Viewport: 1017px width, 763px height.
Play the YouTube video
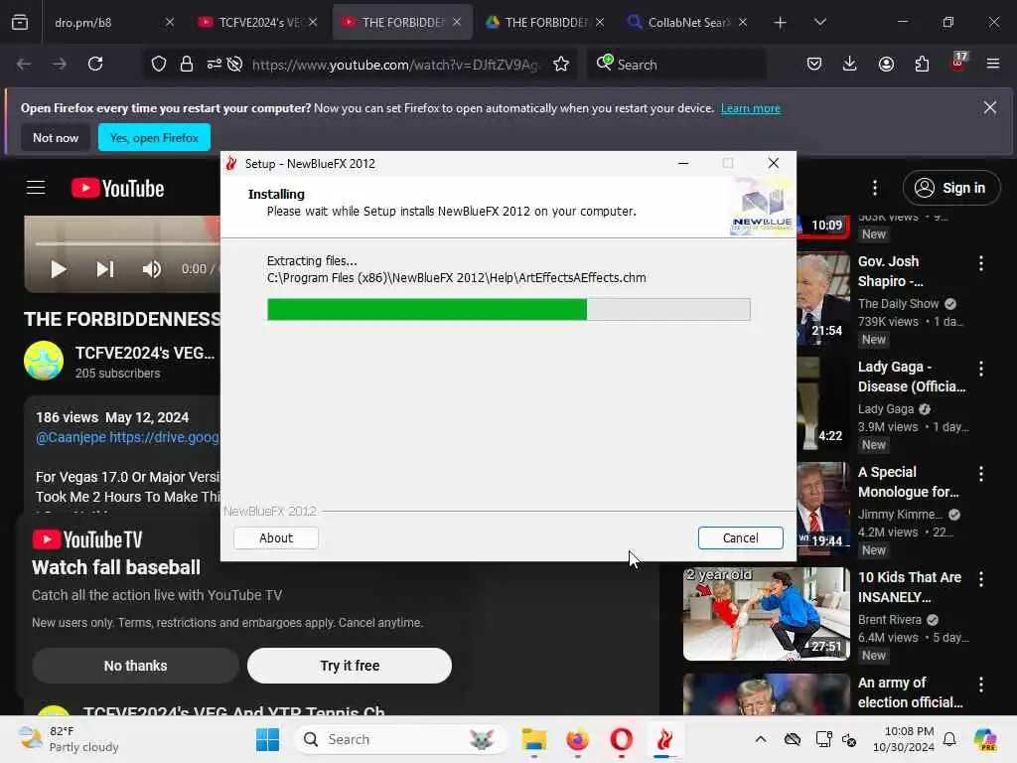click(59, 268)
